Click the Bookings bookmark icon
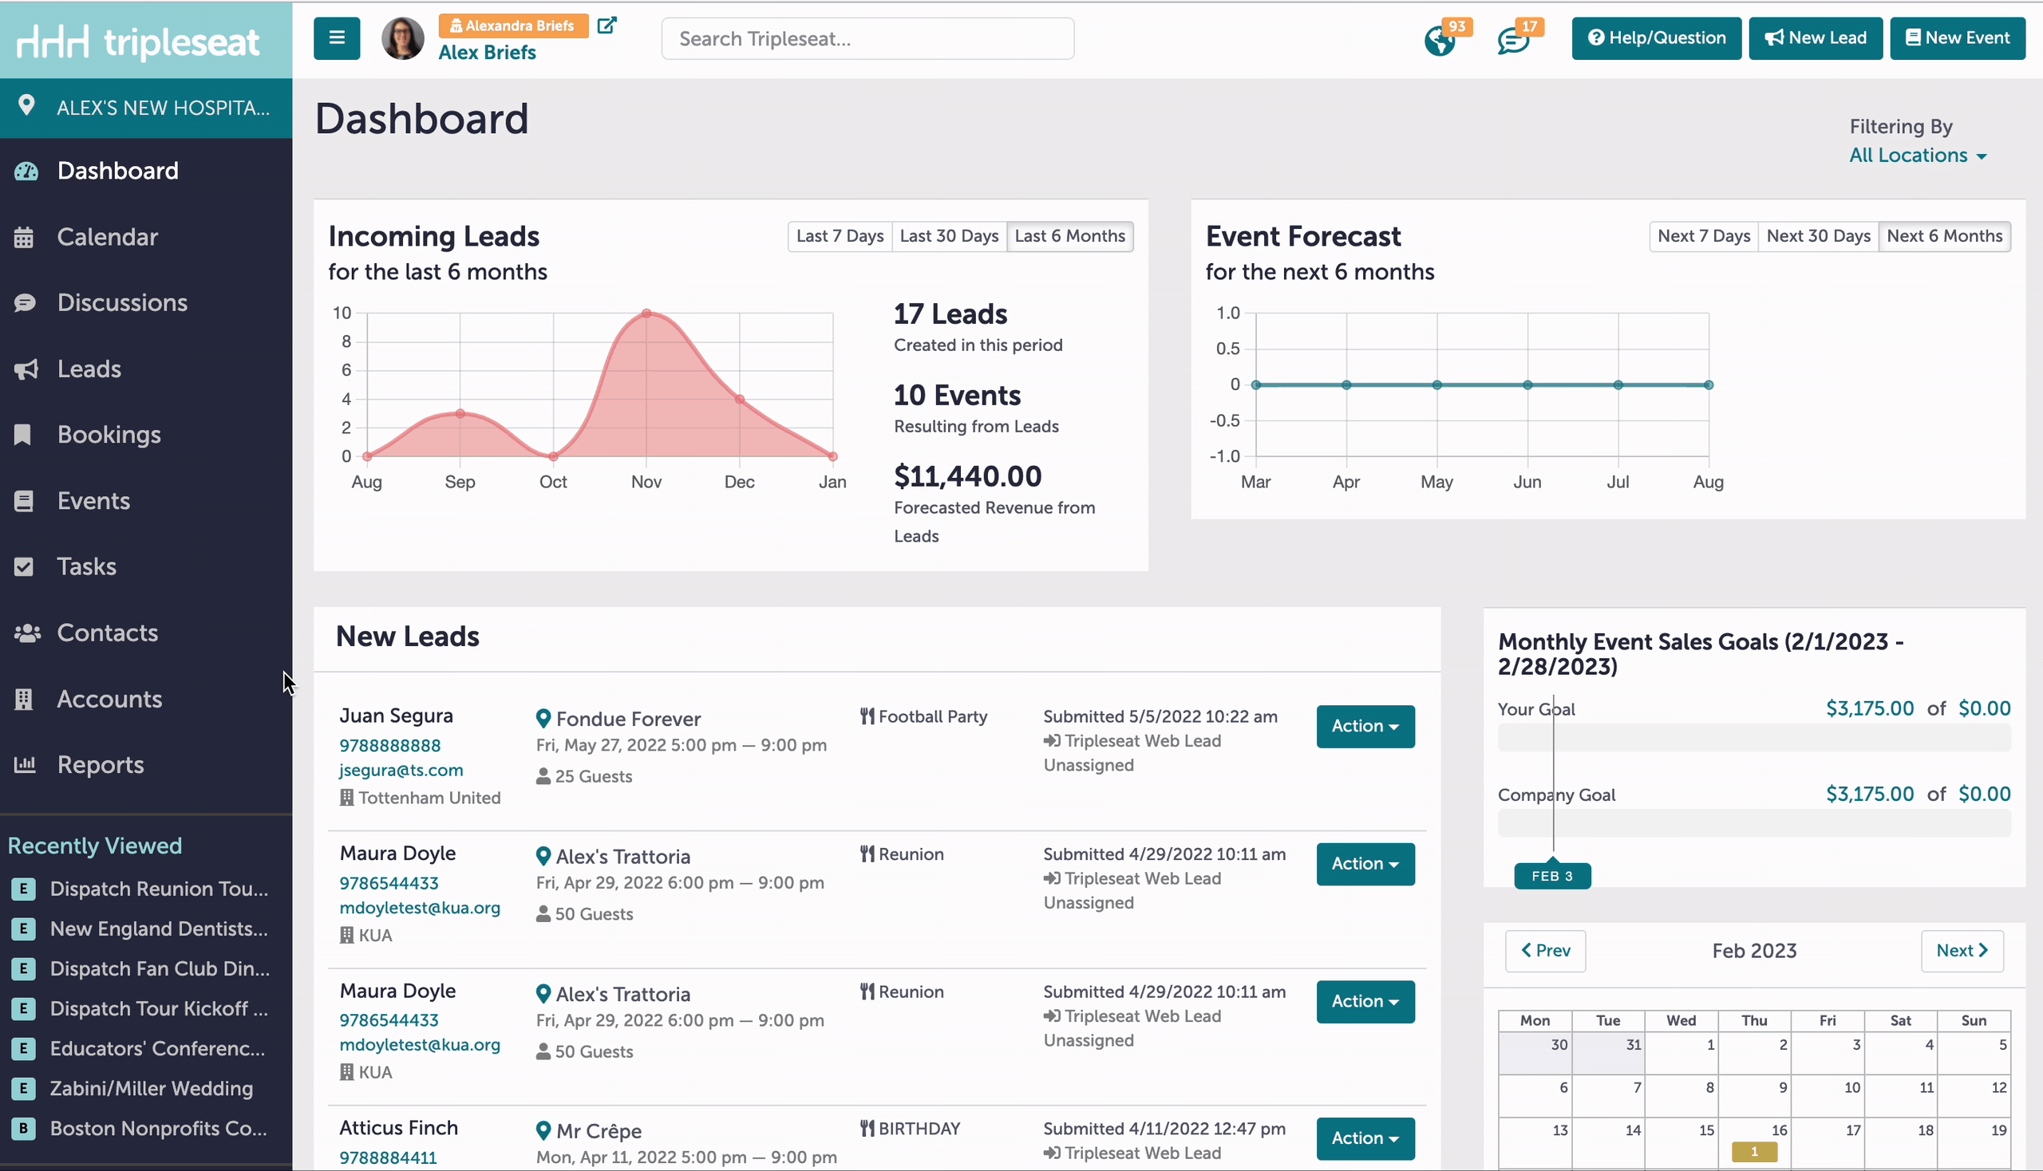Viewport: 2043px width, 1171px height. point(22,435)
